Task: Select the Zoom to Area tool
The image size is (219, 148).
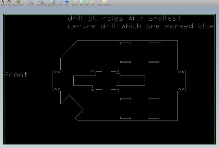Action: tap(41, 2)
